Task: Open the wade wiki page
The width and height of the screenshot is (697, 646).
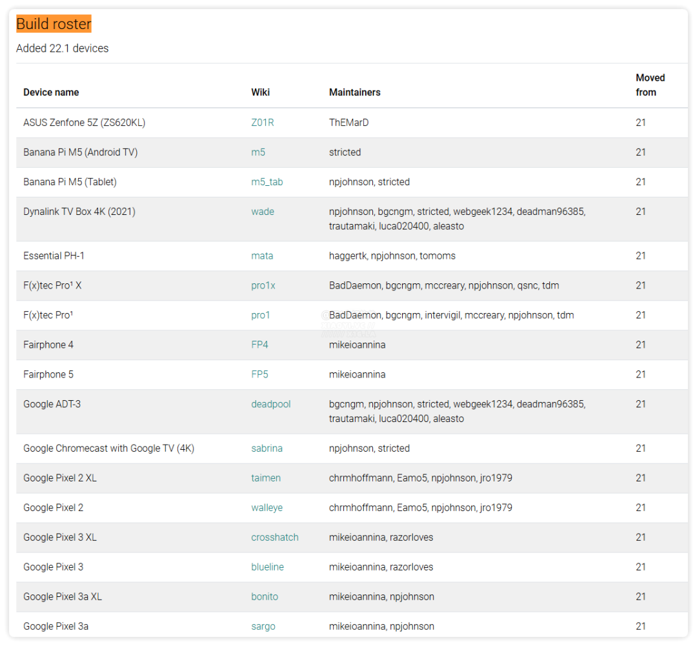Action: click(x=262, y=212)
